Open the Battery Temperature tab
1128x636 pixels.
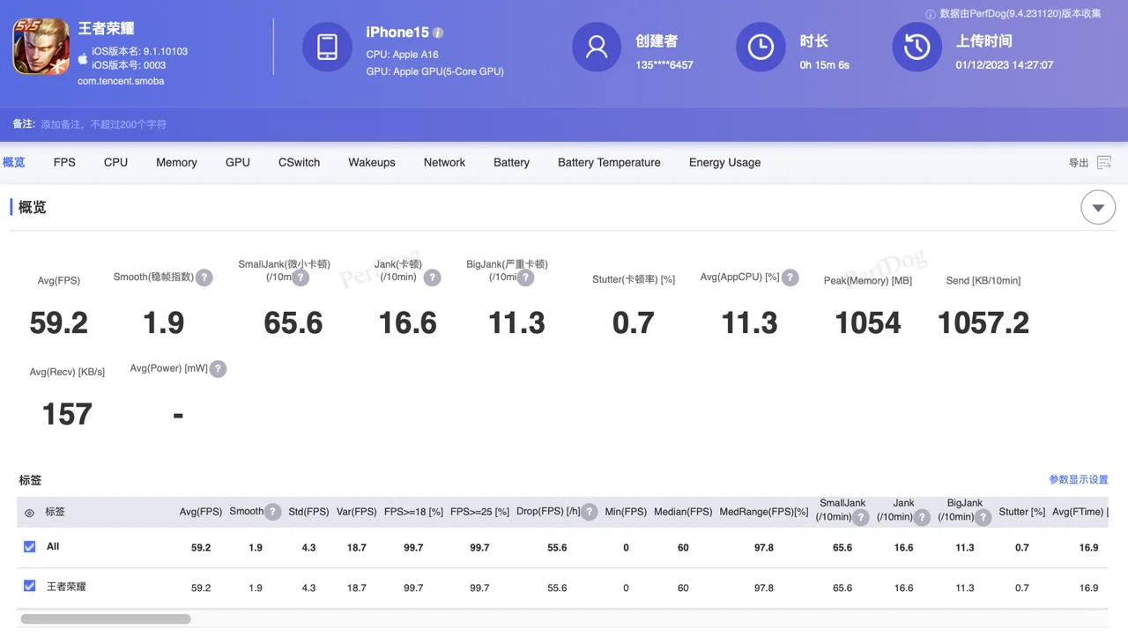point(609,163)
